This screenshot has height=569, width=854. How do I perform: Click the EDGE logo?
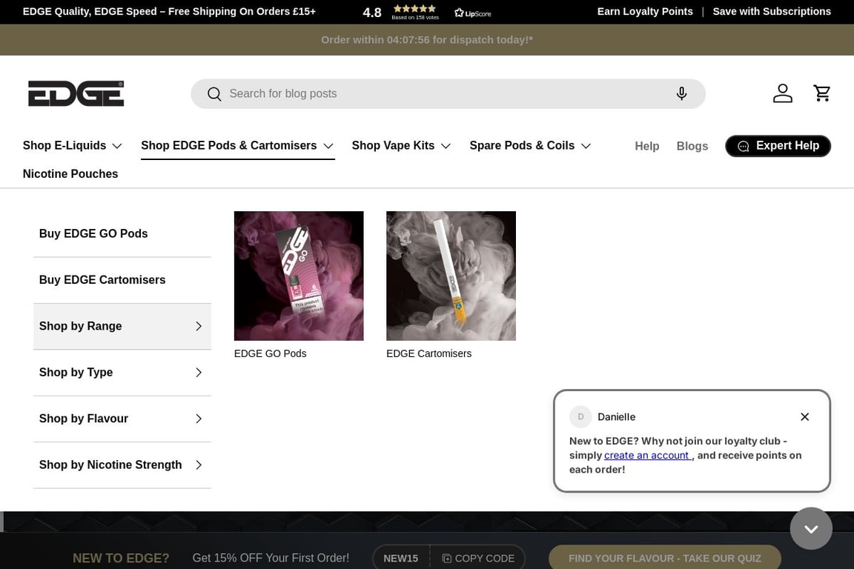point(76,93)
